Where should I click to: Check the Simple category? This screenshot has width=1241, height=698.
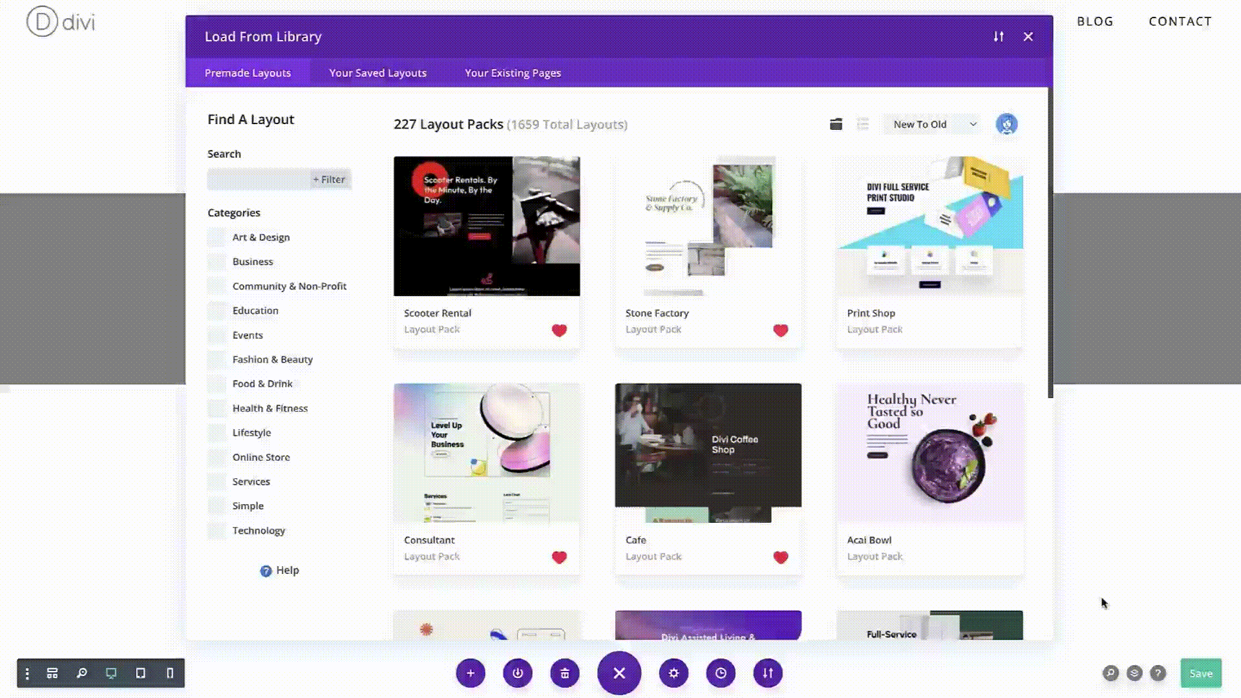(x=217, y=506)
